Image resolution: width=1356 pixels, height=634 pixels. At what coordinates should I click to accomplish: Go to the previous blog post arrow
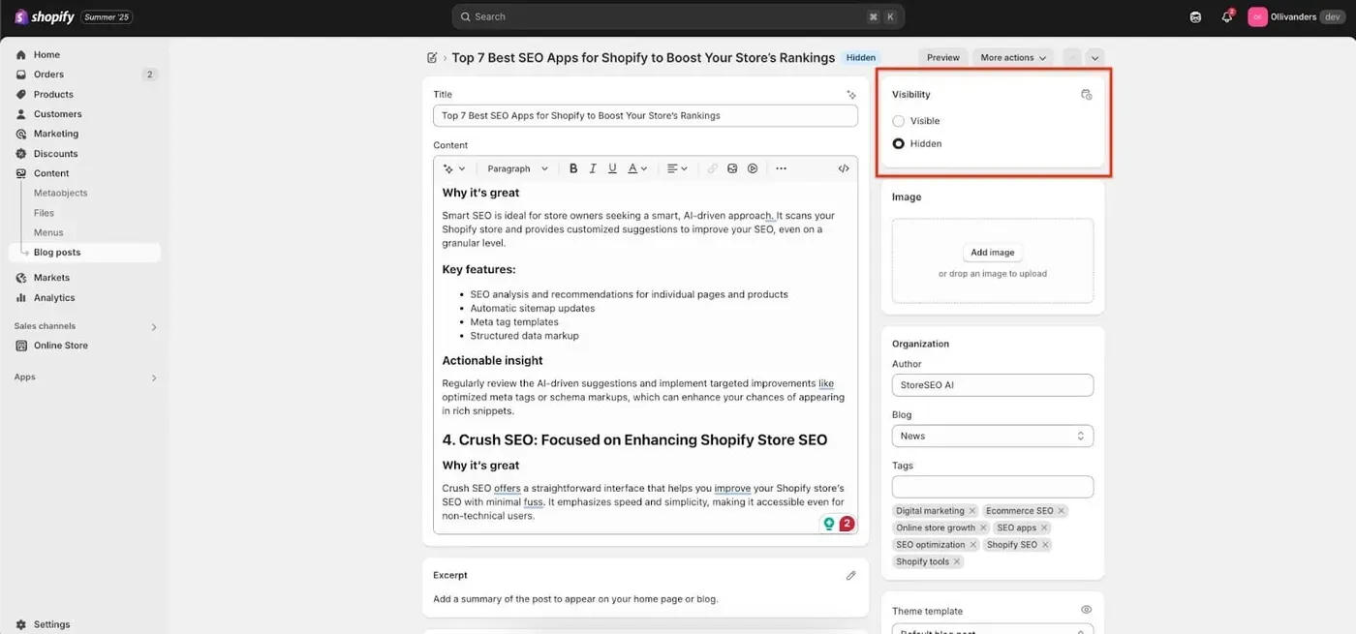pyautogui.click(x=1071, y=58)
